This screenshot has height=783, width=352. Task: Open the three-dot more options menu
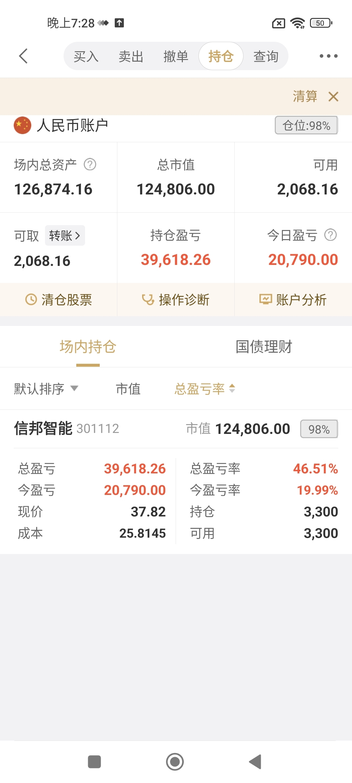click(328, 56)
